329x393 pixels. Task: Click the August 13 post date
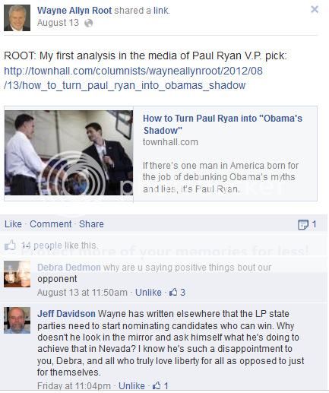pyautogui.click(x=58, y=23)
